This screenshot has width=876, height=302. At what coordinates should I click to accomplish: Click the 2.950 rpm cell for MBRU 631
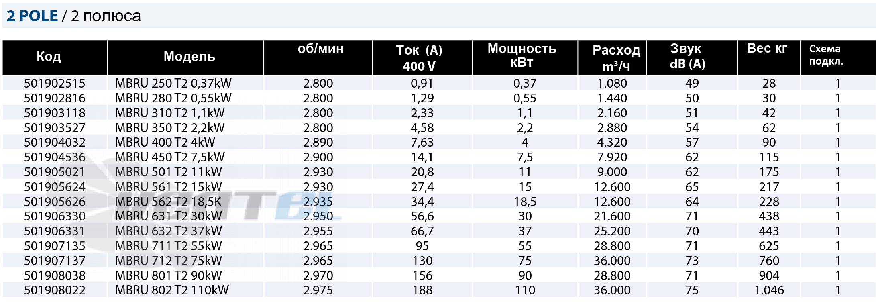tap(318, 216)
